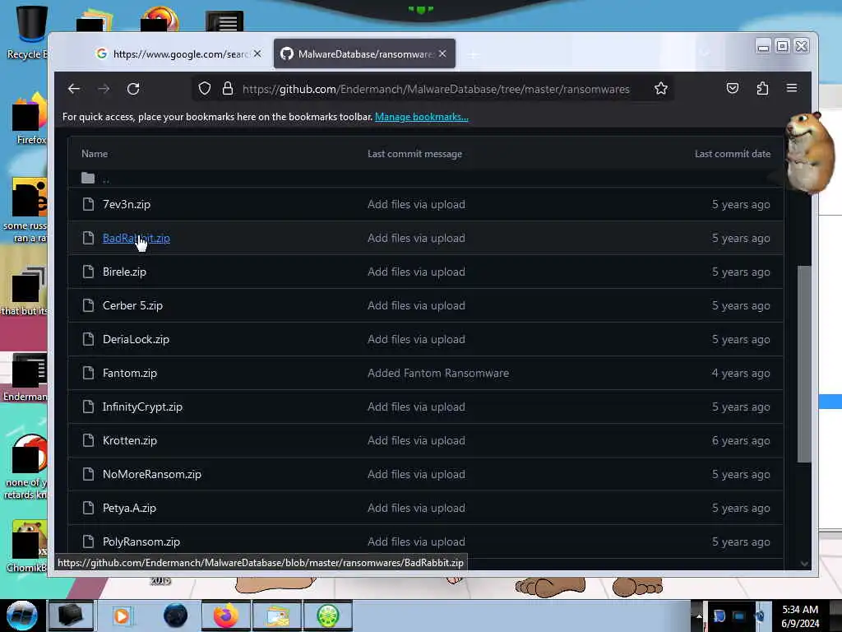This screenshot has height=632, width=842.
Task: Open Krotten.zip file
Action: coord(130,441)
